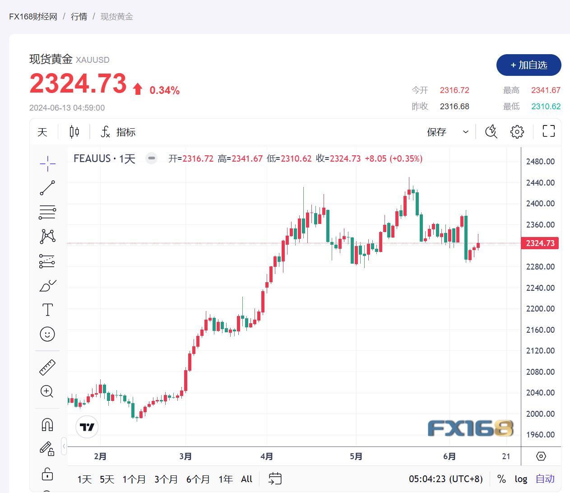Image resolution: width=570 pixels, height=493 pixels.
Task: Expand the 保存 save dropdown arrow
Action: point(465,132)
